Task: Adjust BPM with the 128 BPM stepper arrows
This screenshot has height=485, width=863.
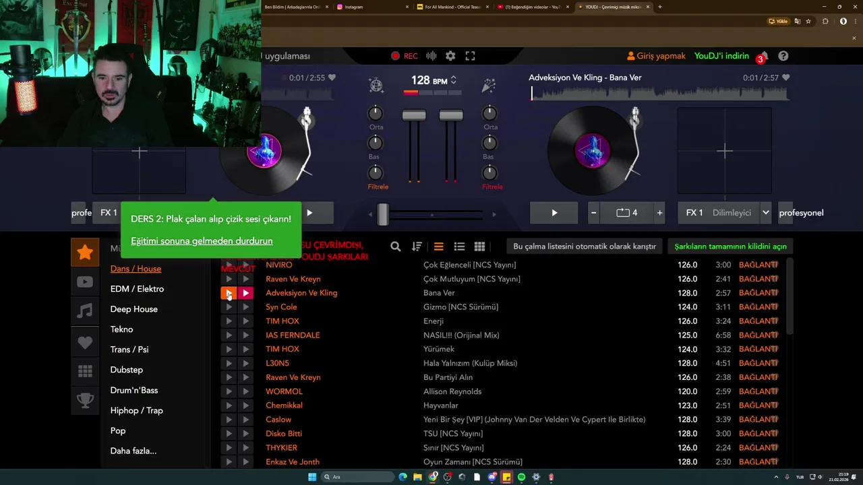Action: coord(453,80)
